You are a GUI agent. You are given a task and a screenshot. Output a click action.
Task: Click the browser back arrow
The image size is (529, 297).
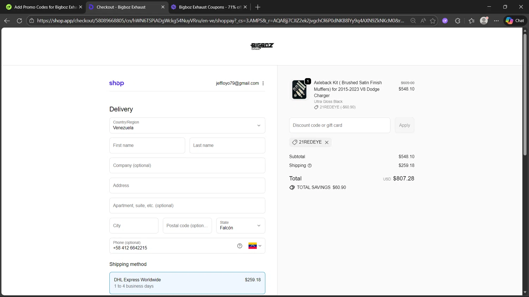7,21
